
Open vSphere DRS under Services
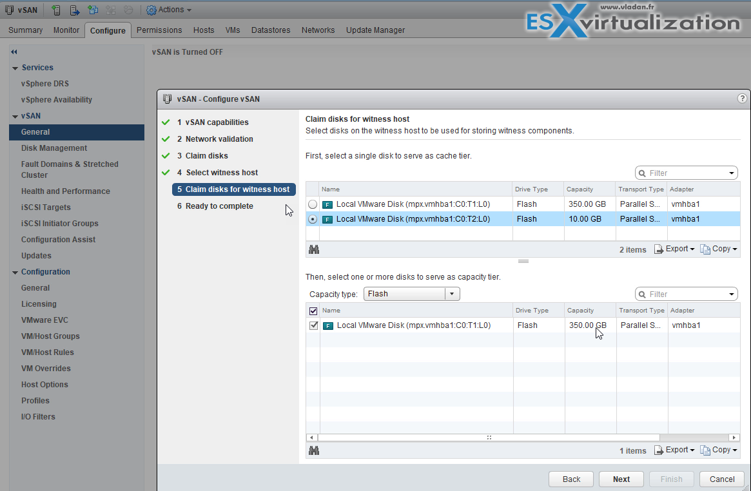pos(45,83)
